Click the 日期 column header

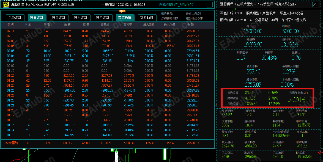(10, 25)
